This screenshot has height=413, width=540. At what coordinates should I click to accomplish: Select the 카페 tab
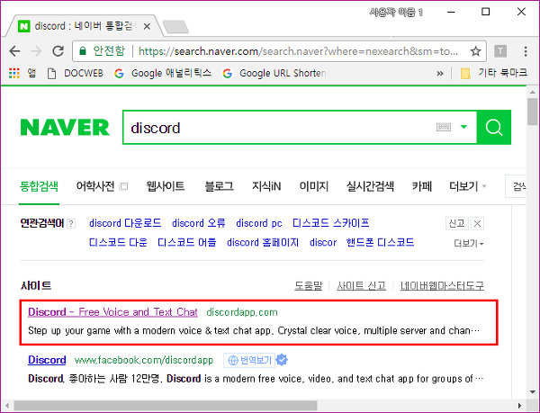[x=421, y=186]
